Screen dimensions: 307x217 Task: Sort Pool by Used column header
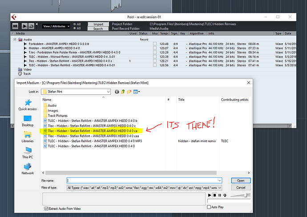pyautogui.click(x=133, y=33)
